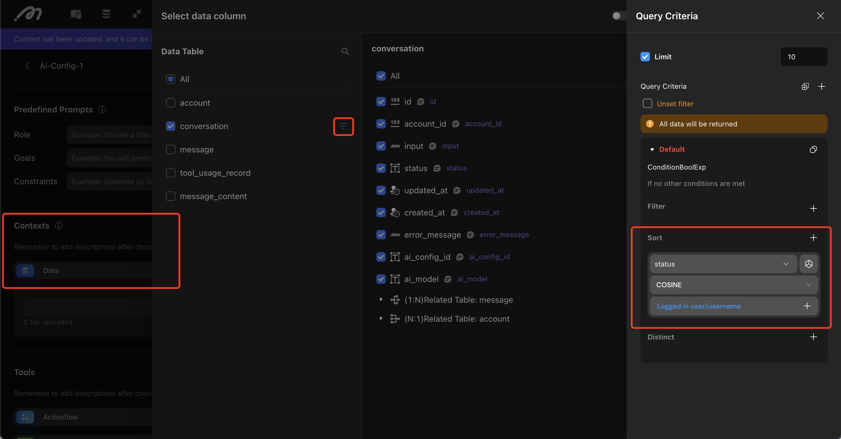Add a new query criteria with plus icon
Screen dimensions: 841x439
[x=822, y=86]
